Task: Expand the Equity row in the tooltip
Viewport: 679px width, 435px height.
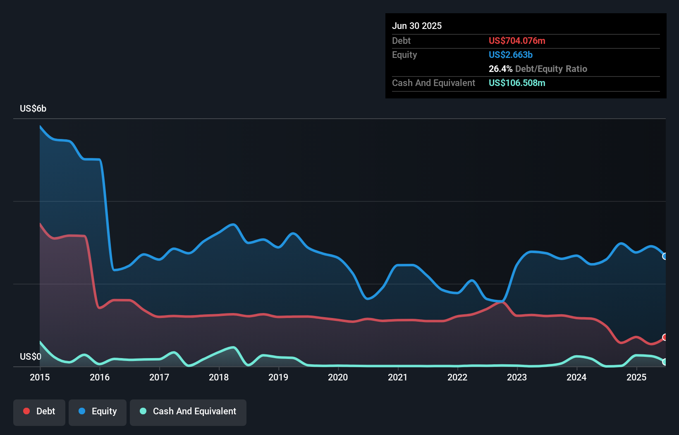Action: point(404,55)
